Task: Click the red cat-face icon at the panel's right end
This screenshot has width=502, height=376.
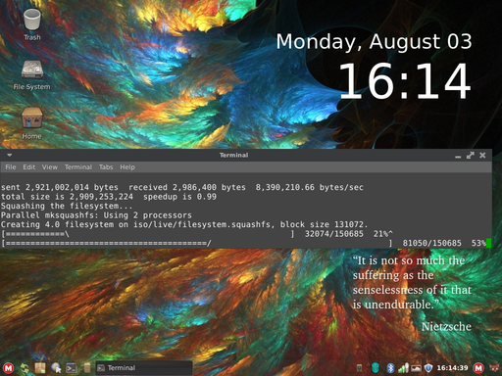Action: pyautogui.click(x=494, y=368)
